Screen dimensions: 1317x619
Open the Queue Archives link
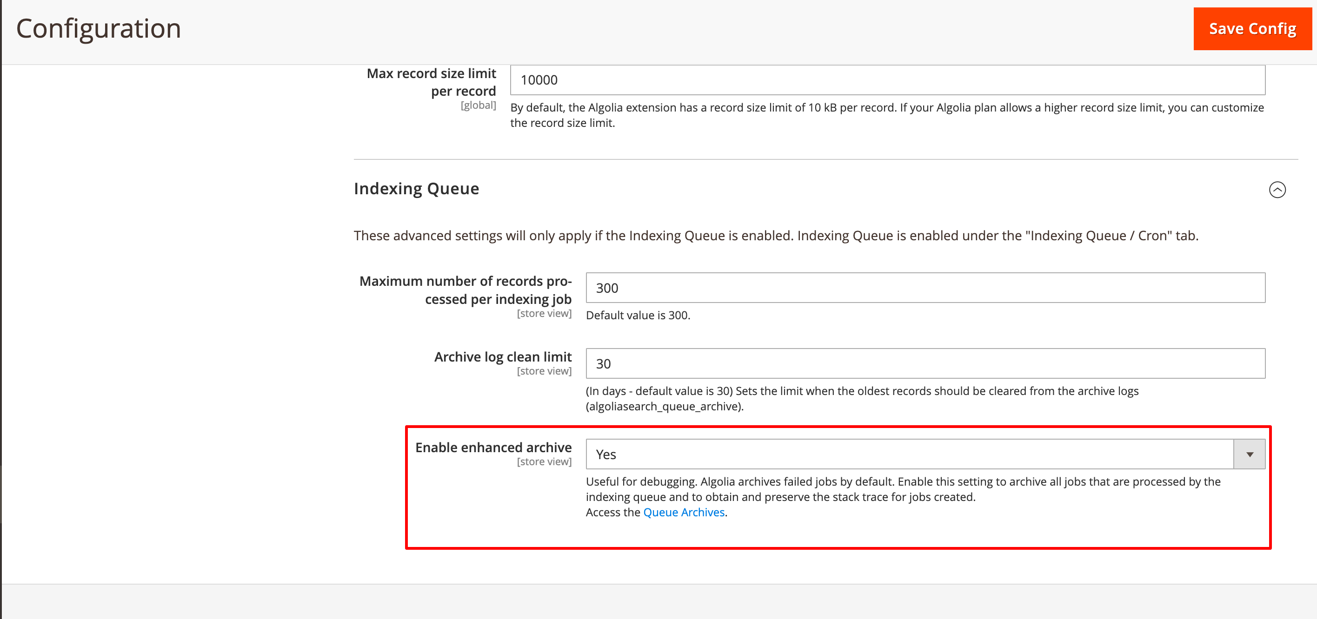coord(684,512)
